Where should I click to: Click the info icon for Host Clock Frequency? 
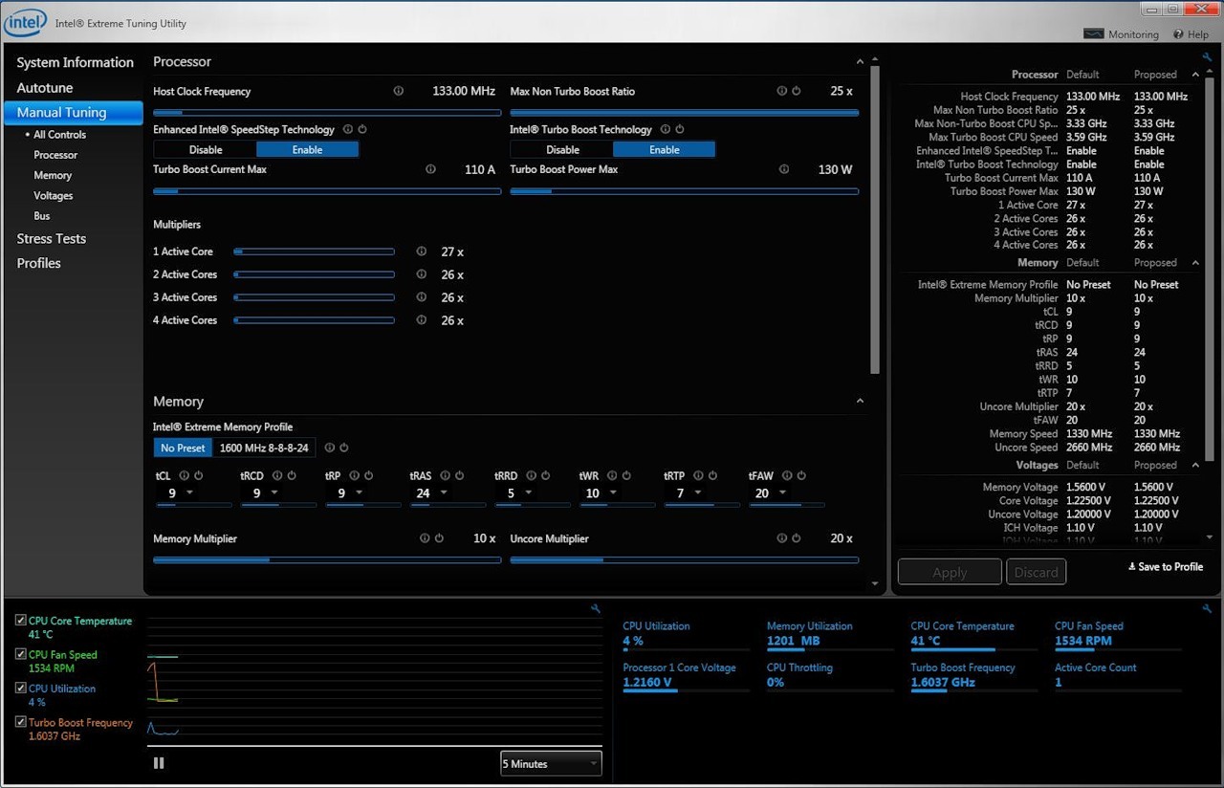(x=398, y=91)
